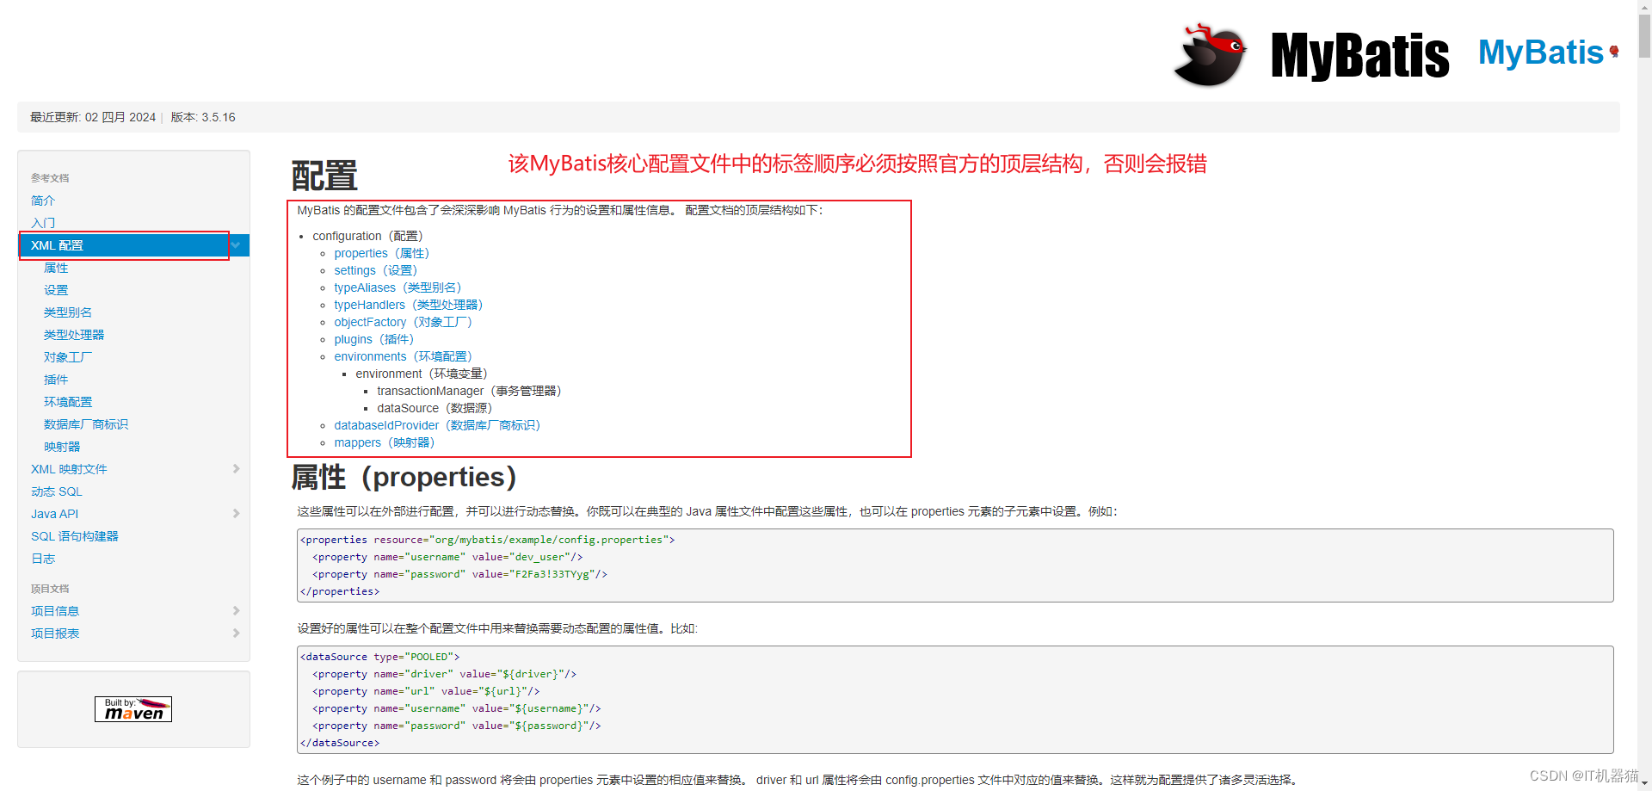
Task: Open 插件 in the sidebar
Action: click(56, 380)
